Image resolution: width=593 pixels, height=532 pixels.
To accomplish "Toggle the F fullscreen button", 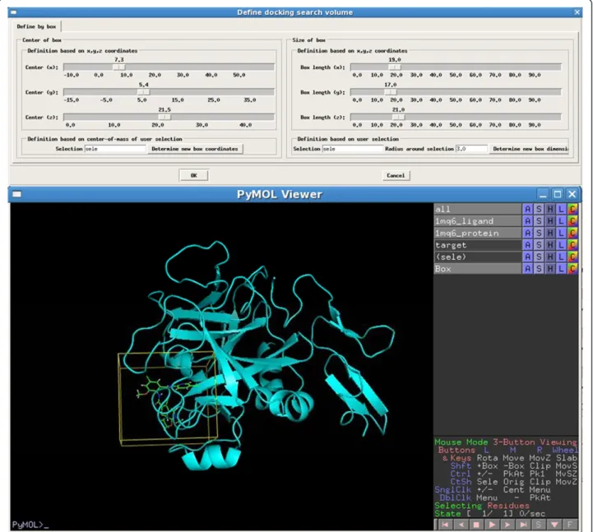I will 569,525.
